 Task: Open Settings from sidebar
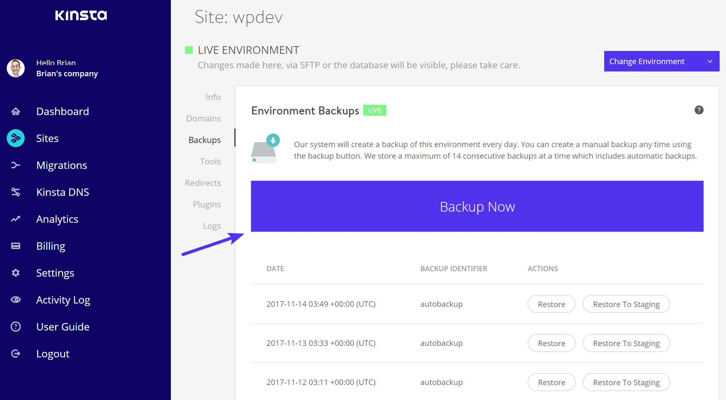(x=55, y=273)
